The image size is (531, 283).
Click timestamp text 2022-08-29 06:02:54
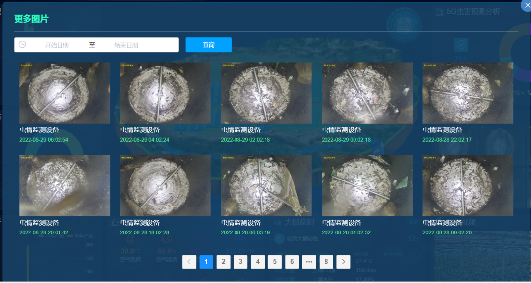44,140
